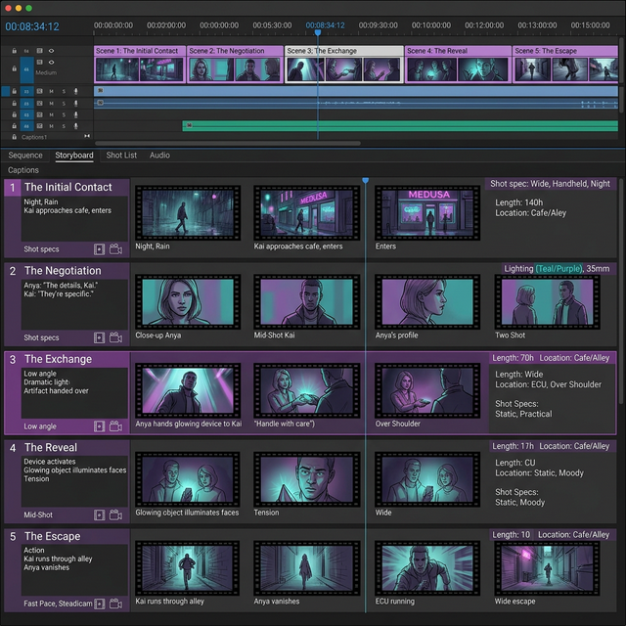Click the film strip icon in The Initial Contact row
The height and width of the screenshot is (626, 626).
(99, 249)
